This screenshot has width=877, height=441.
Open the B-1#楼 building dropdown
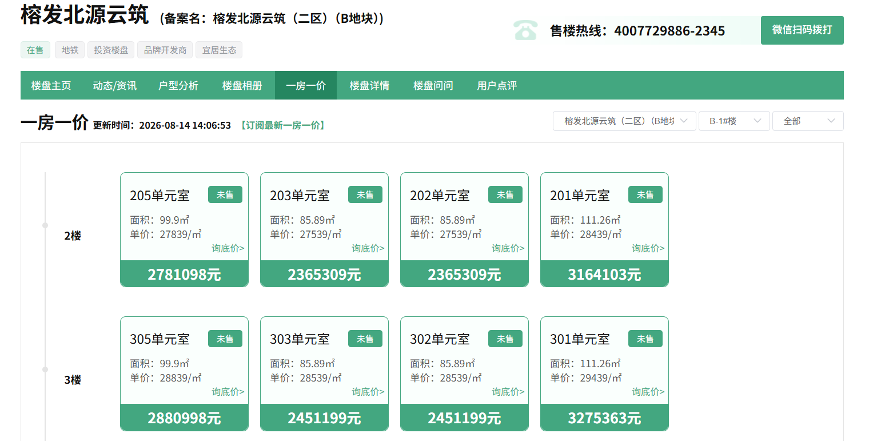point(734,121)
